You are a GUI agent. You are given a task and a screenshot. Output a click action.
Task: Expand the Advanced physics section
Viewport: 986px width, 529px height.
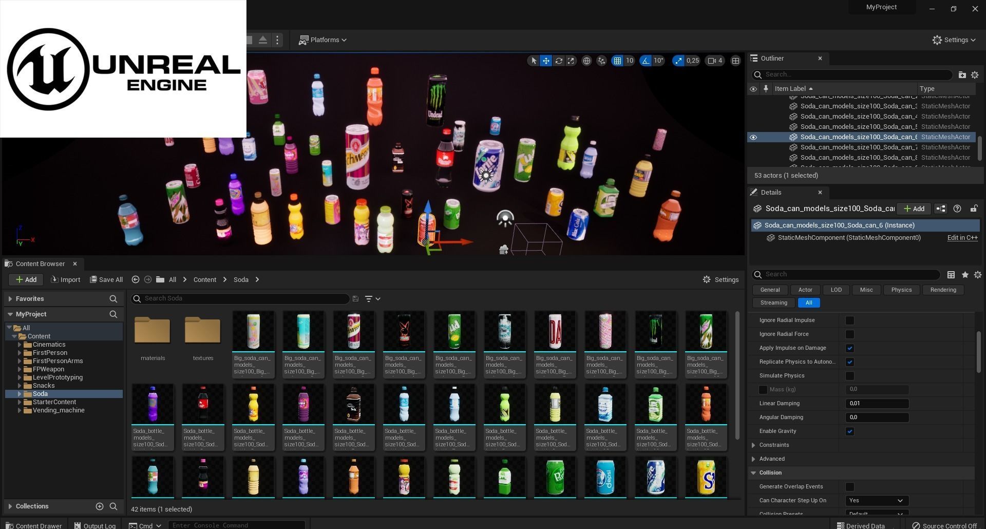753,459
